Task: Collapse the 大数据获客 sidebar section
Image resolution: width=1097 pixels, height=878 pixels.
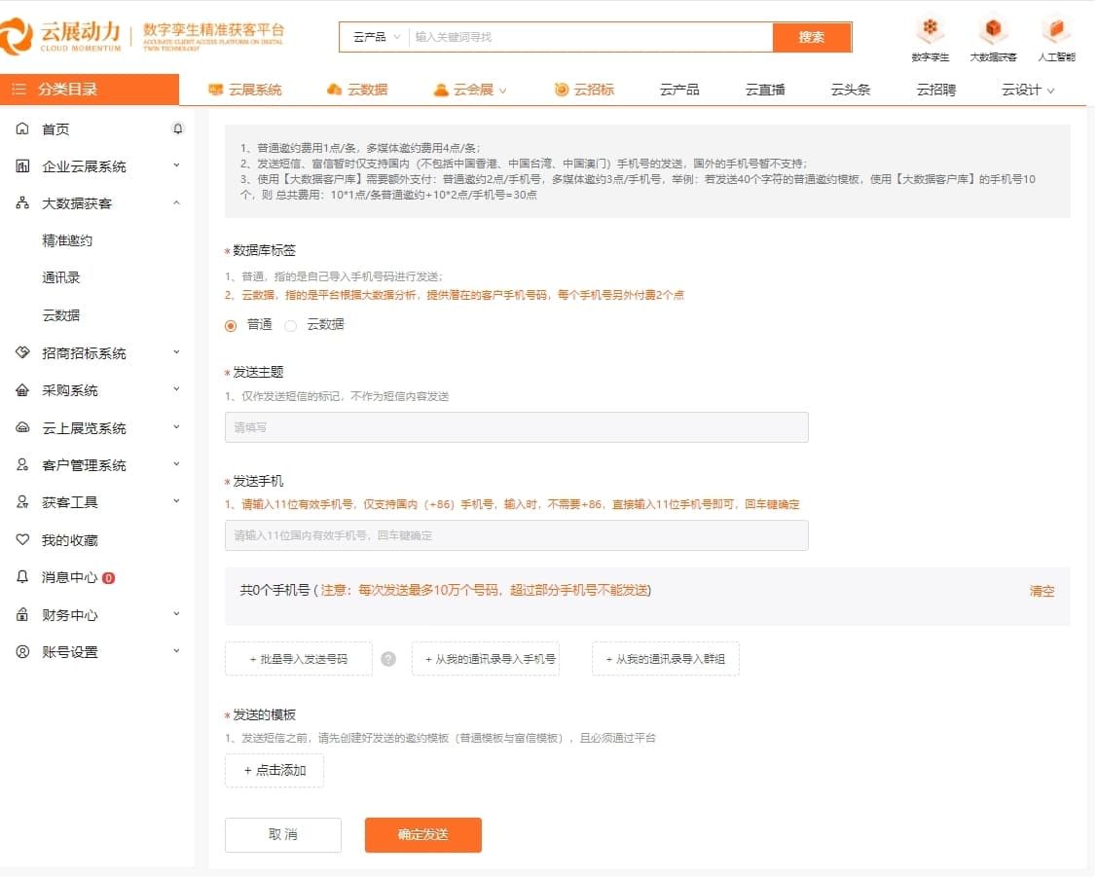Action: (x=176, y=203)
